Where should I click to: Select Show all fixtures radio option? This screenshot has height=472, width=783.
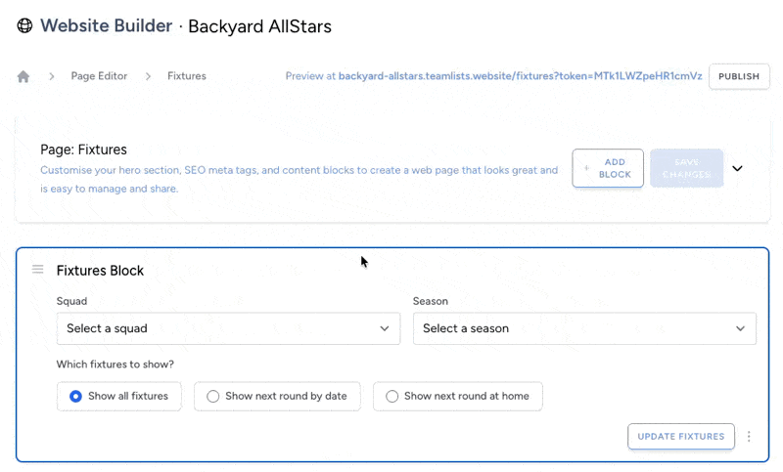pyautogui.click(x=118, y=396)
